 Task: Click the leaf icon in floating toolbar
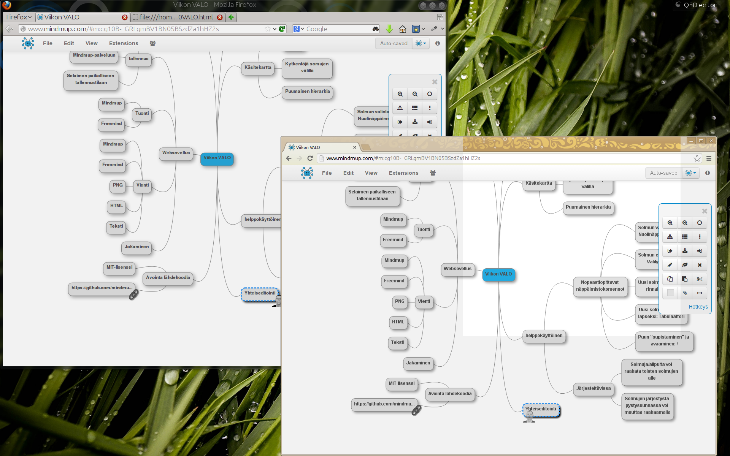pyautogui.click(x=685, y=265)
